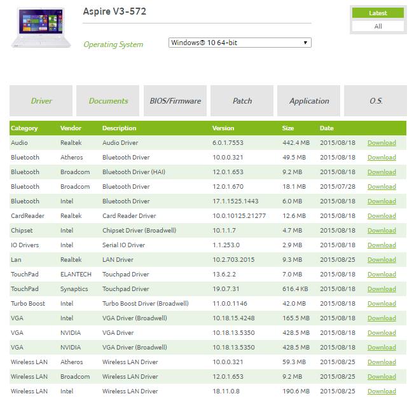Switch to the Documents tab
The height and width of the screenshot is (401, 414).
[107, 100]
